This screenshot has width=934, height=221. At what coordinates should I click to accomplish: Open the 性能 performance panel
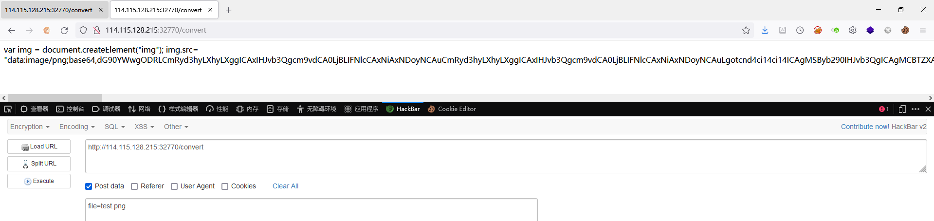point(217,109)
